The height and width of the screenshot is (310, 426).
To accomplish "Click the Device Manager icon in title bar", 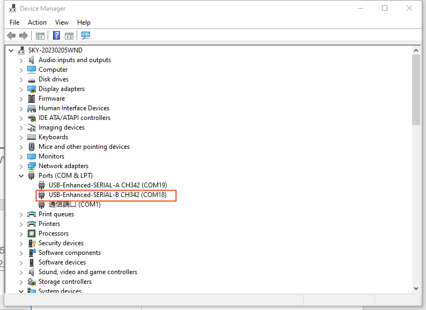I will (12, 9).
